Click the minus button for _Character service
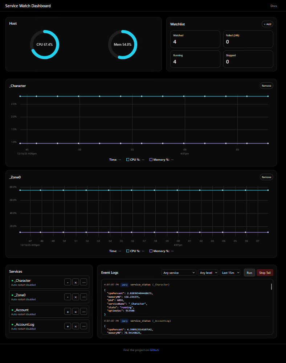Viewport: 286px width, 363px height. [x=68, y=282]
